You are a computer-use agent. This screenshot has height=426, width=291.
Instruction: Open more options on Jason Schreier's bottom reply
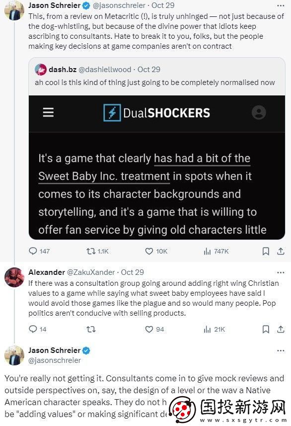(281, 350)
